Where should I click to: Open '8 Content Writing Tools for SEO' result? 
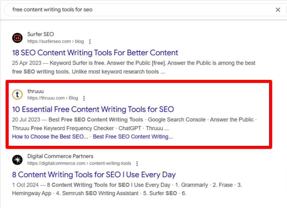[94, 175]
